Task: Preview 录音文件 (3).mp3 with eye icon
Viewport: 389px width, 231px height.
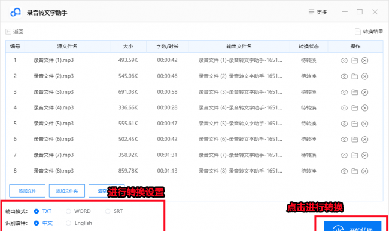Action: coord(344,93)
